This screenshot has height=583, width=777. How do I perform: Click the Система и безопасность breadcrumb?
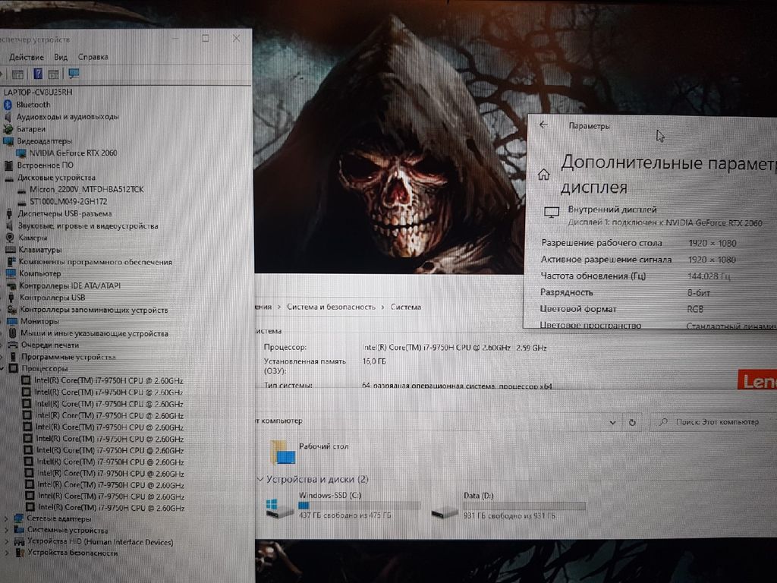[x=331, y=307]
